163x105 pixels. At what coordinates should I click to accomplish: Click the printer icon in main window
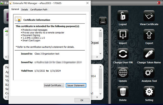coord(103,21)
